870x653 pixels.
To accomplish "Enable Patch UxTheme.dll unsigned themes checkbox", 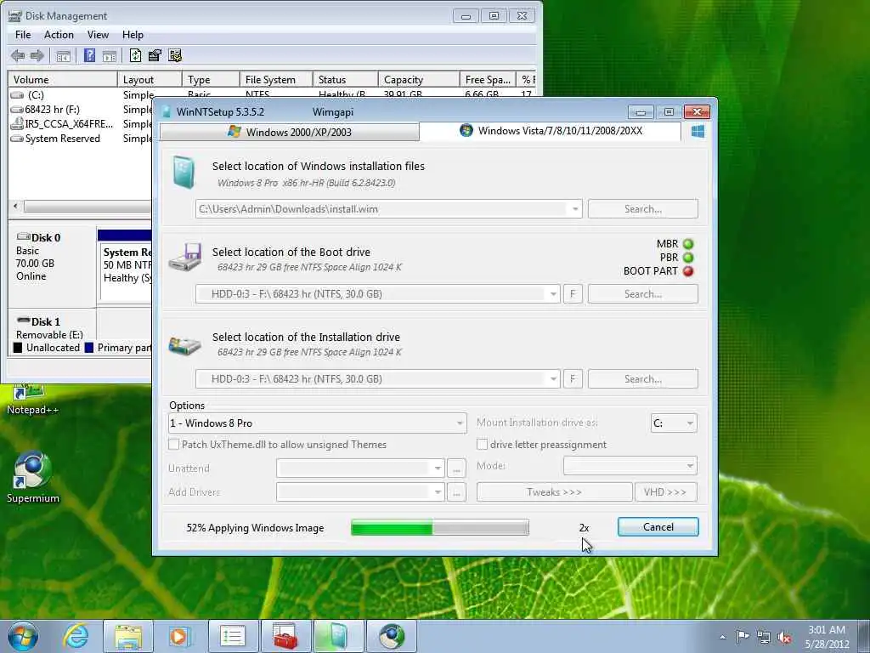I will pyautogui.click(x=173, y=444).
